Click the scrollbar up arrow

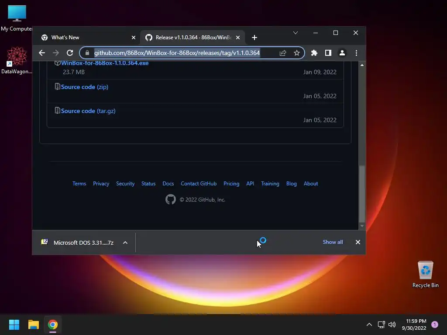[x=362, y=65]
